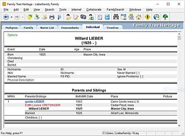
Task: Click the grayed Forward arrow button
Action: [x=17, y=17]
